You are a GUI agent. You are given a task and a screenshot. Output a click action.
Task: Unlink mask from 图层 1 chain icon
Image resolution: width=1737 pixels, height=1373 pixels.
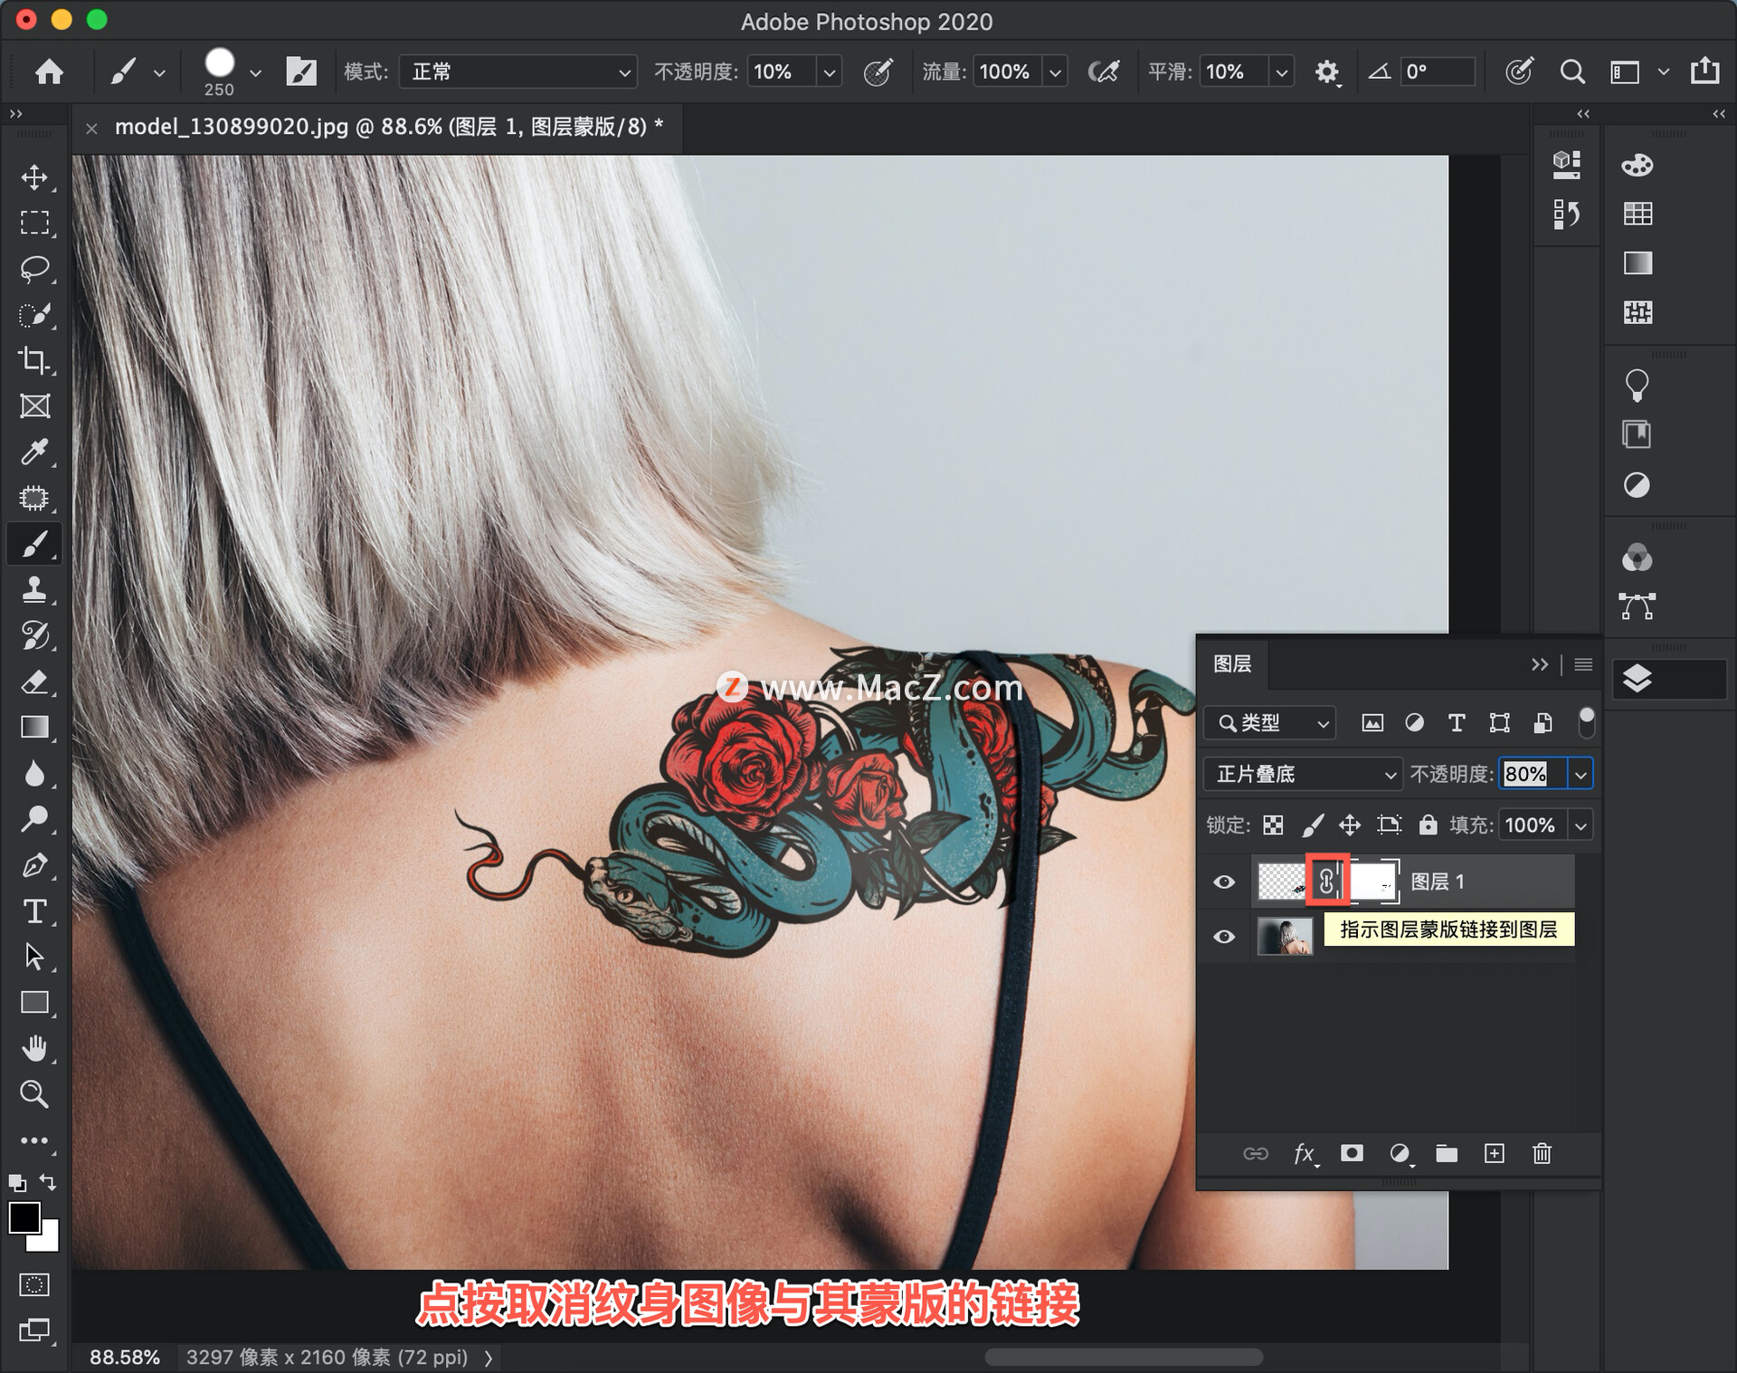[x=1326, y=881]
